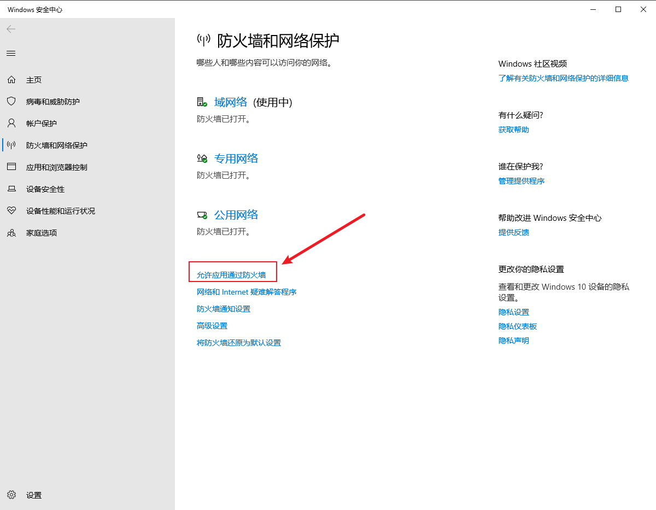Viewport: 656px width, 510px height.
Task: Close the Windows 安全中心 window
Action: (643, 9)
